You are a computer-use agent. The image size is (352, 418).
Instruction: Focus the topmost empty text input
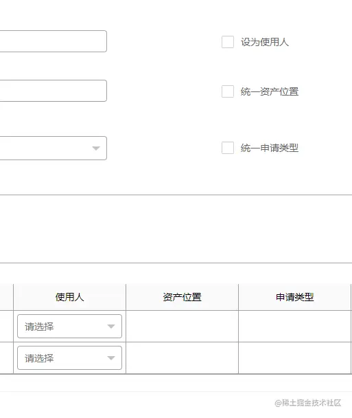(54, 41)
